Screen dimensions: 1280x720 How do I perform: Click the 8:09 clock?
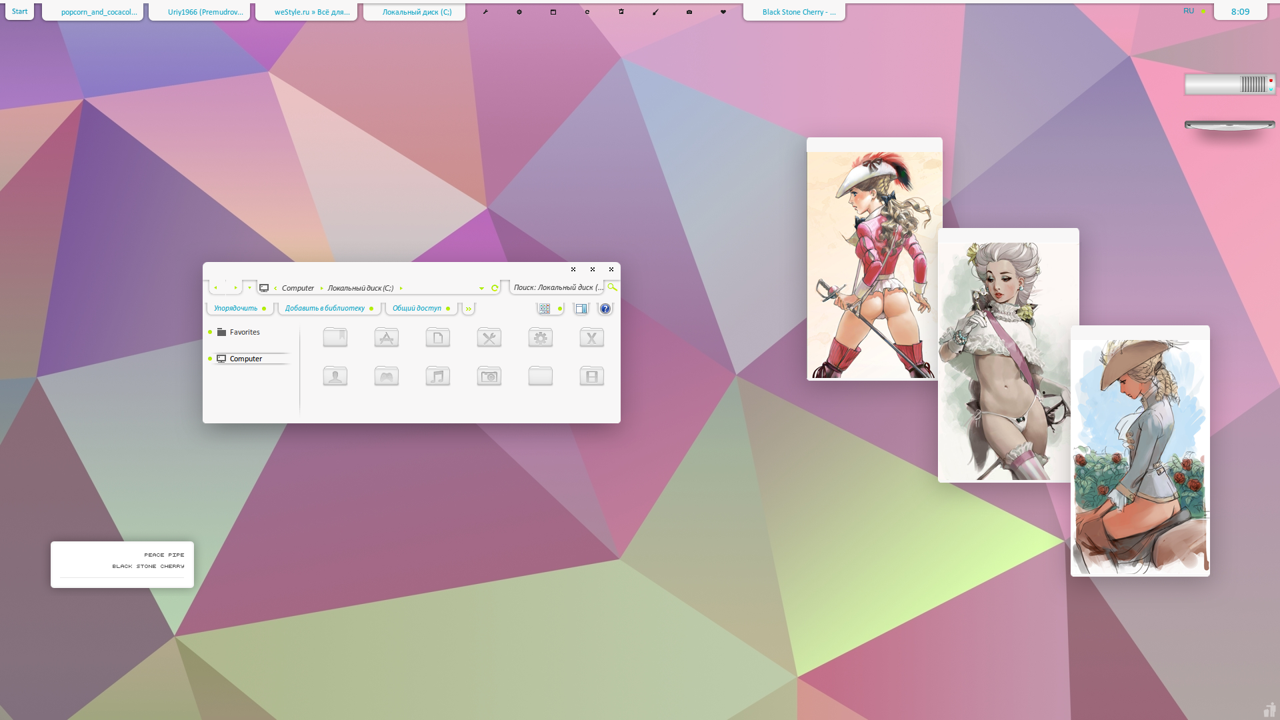(1240, 11)
